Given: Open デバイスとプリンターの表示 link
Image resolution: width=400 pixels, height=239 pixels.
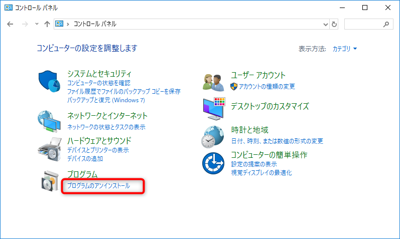Looking at the screenshot, I should tap(98, 150).
